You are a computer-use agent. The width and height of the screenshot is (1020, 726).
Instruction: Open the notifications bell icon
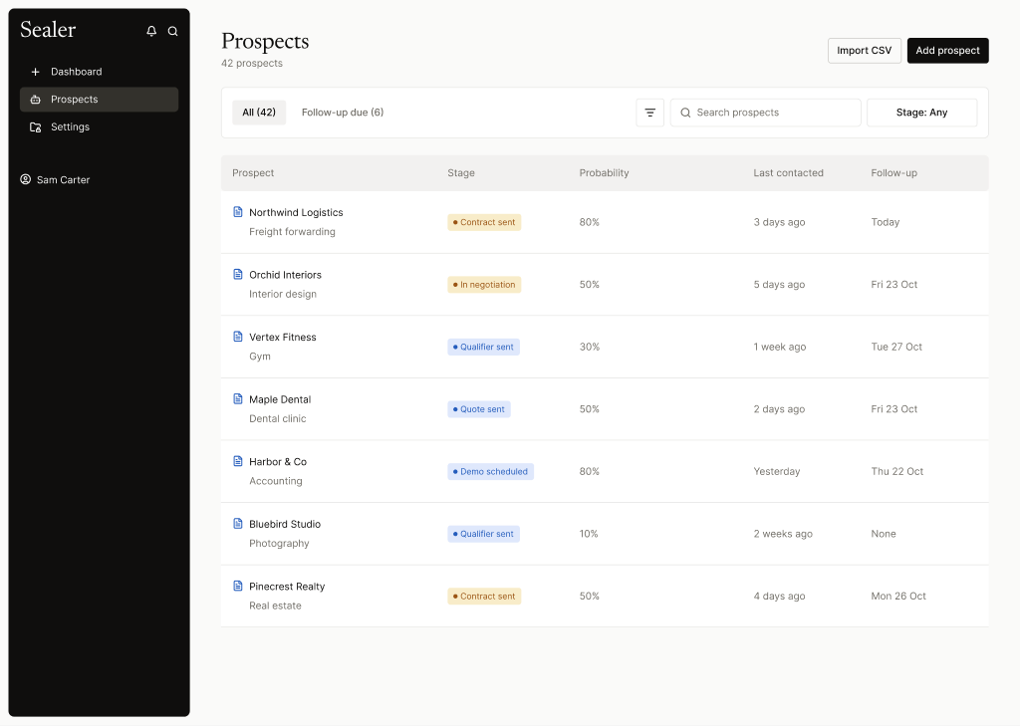click(x=151, y=31)
